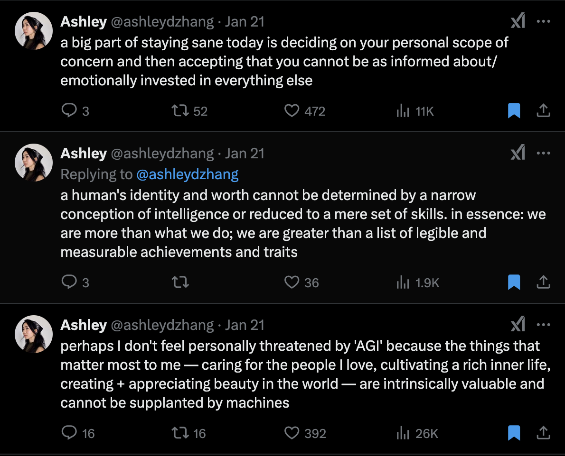Remove bookmark from first tweet
565x456 pixels.
[x=514, y=110]
